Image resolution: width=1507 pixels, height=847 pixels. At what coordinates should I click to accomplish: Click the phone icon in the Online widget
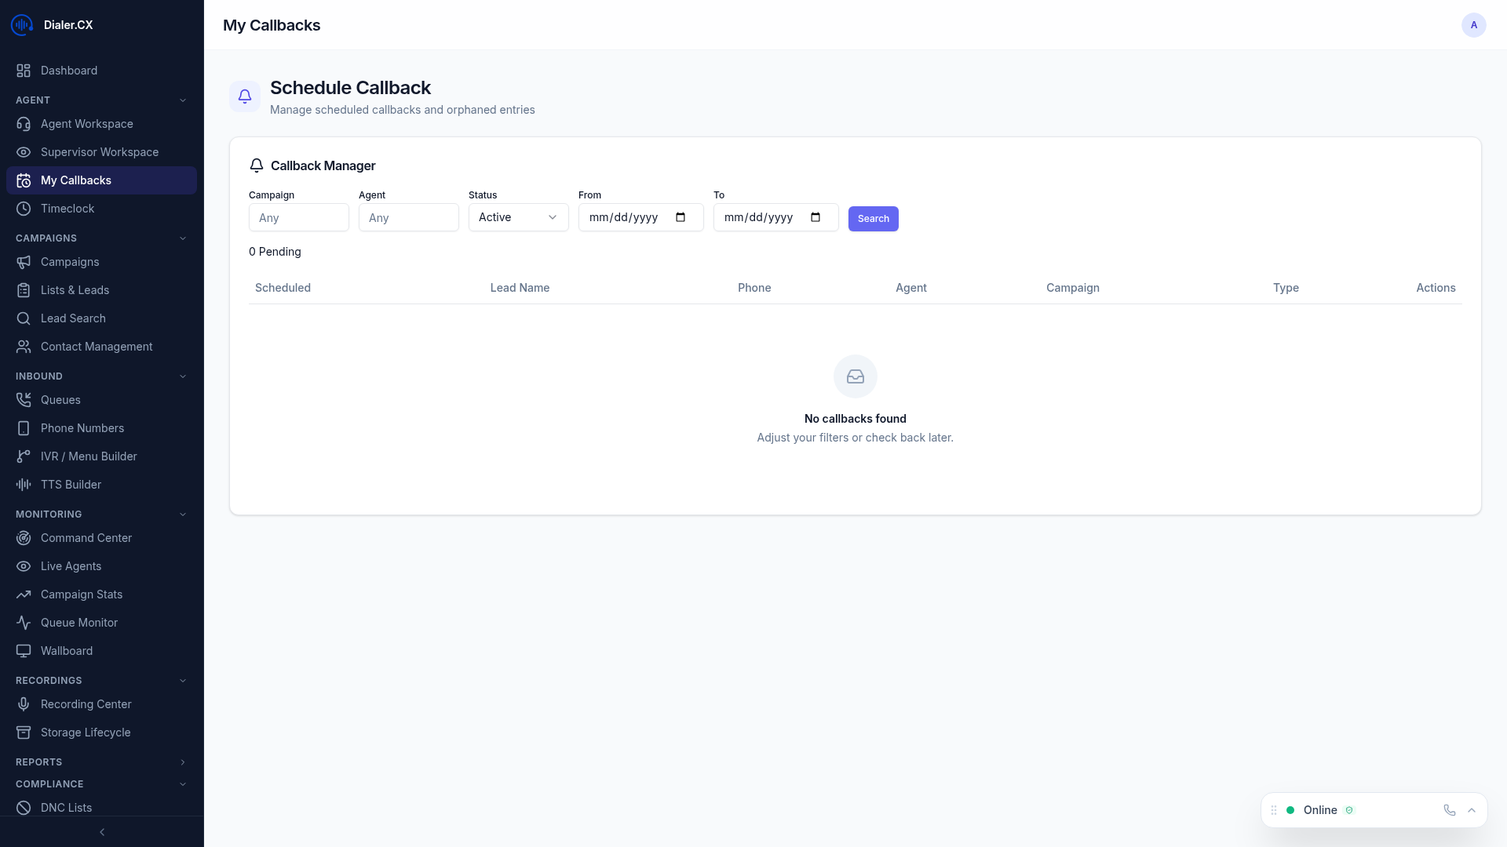click(1449, 810)
